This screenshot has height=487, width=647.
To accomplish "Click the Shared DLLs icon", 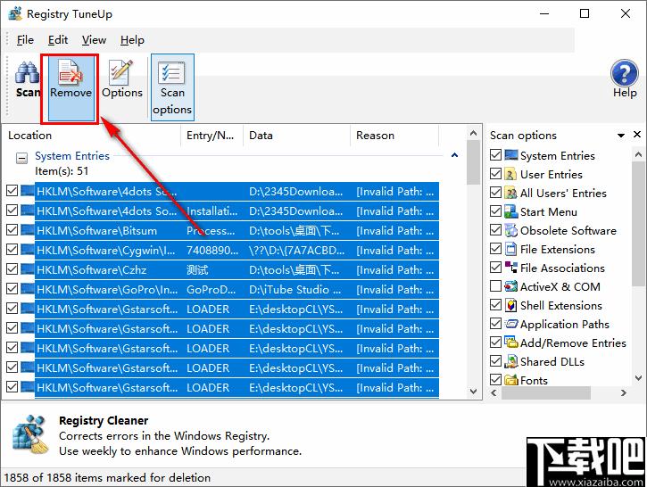I will point(510,361).
